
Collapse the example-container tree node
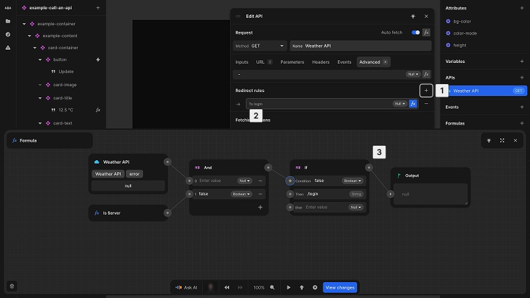pyautogui.click(x=24, y=24)
